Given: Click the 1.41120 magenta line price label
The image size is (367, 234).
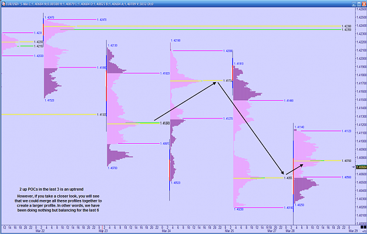Looking at the screenshot, I should pos(346,131).
